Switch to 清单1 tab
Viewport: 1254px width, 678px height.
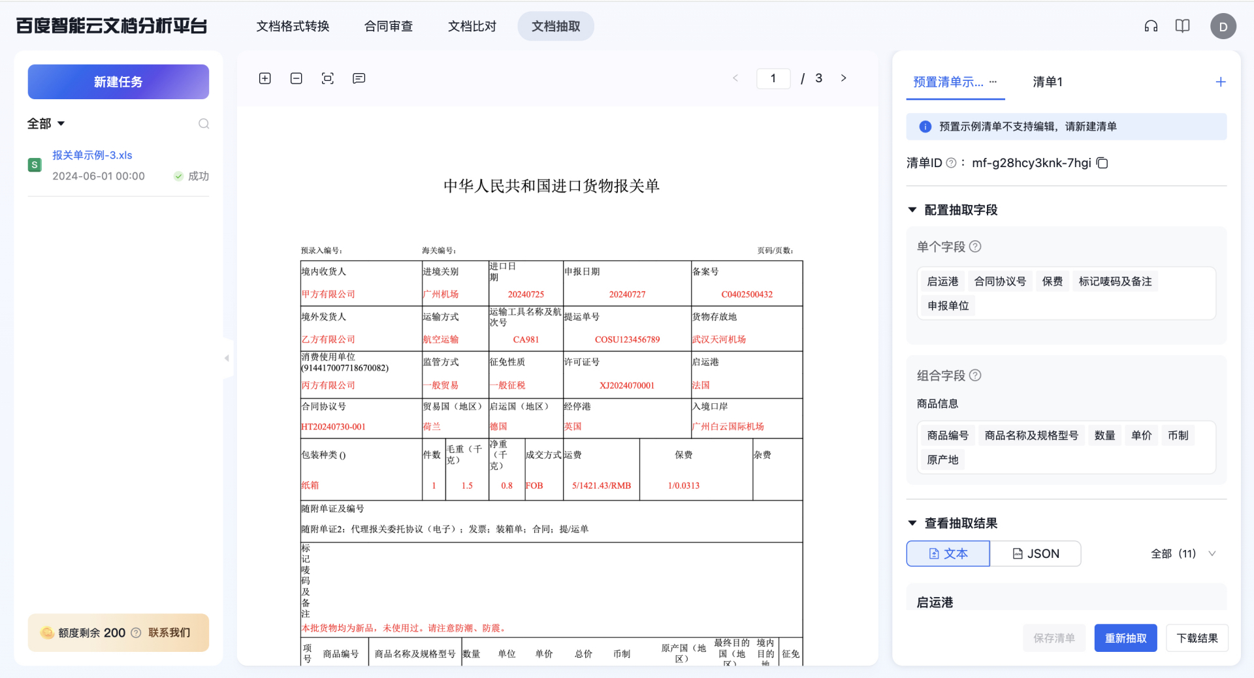click(1048, 82)
